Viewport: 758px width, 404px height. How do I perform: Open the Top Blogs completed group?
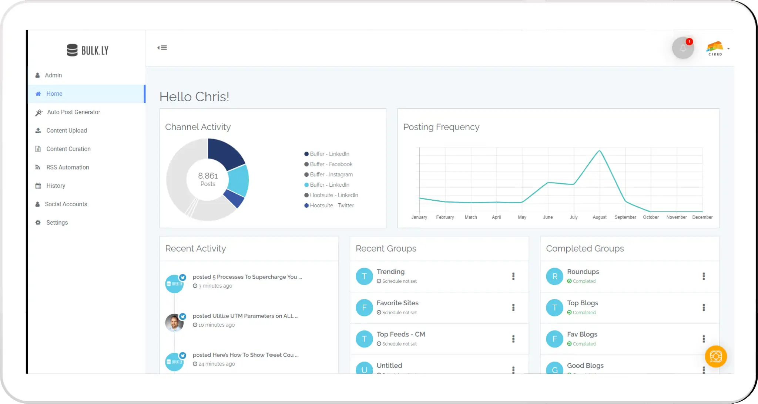click(582, 303)
